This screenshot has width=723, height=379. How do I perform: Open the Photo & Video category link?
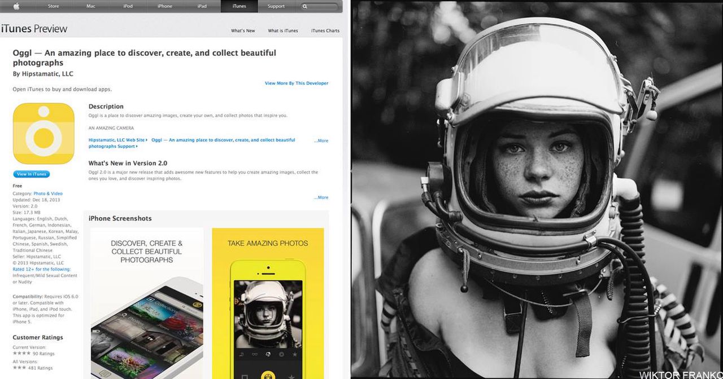pos(48,193)
